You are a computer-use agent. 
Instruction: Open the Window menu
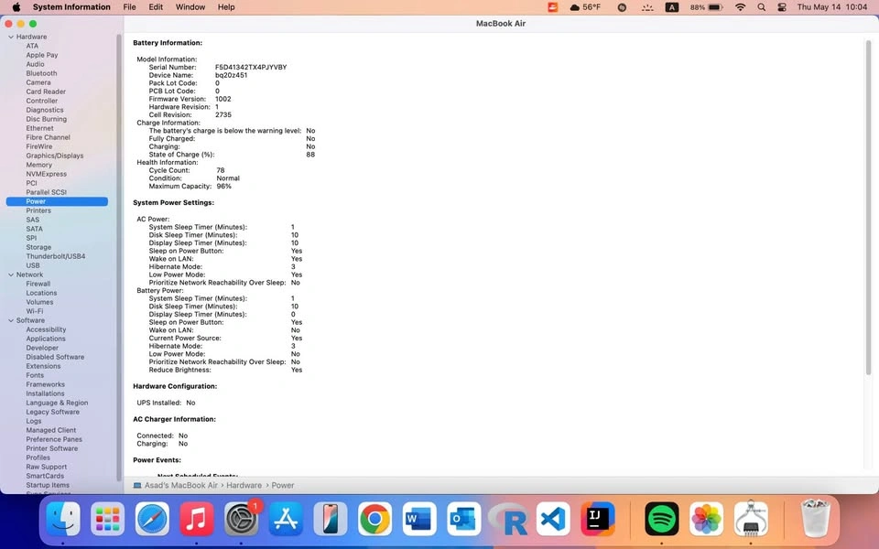click(190, 7)
